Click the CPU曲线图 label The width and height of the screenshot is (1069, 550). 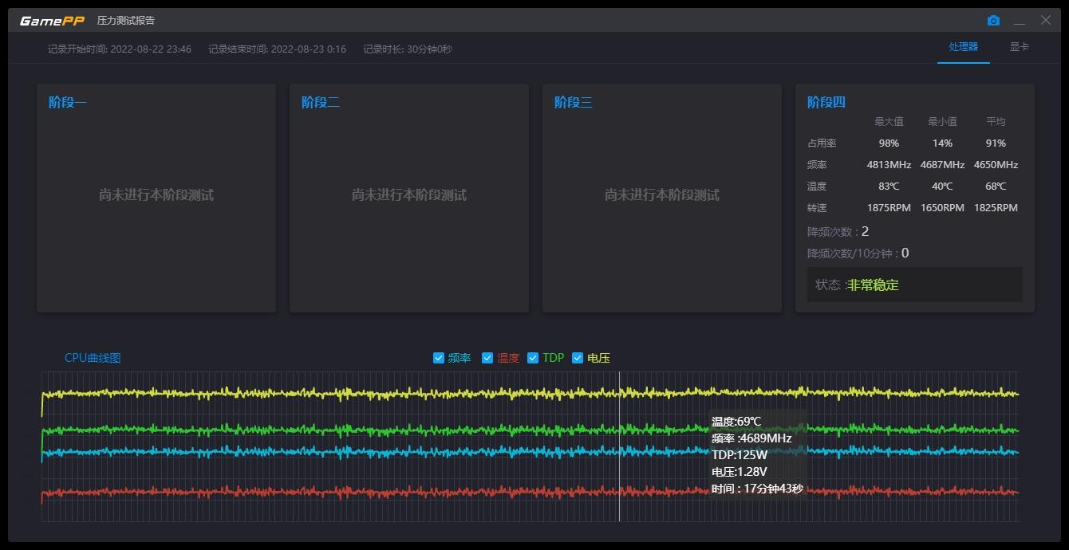[93, 358]
